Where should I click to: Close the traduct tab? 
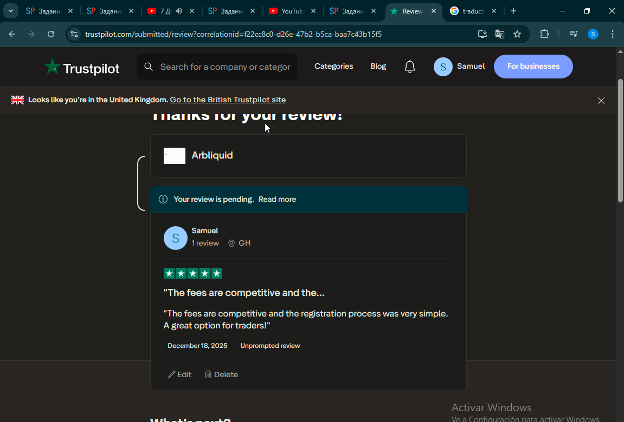point(494,11)
